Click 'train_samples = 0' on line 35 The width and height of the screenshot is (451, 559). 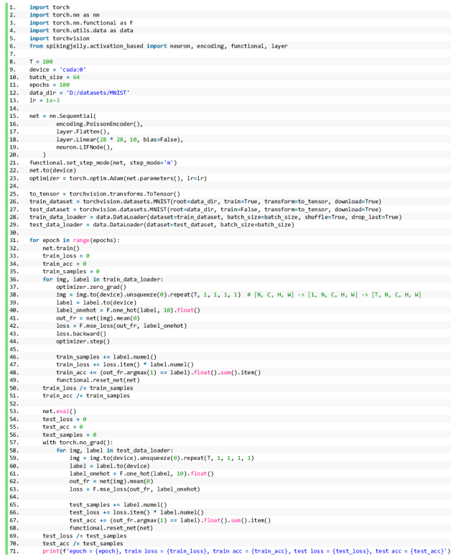pos(71,272)
